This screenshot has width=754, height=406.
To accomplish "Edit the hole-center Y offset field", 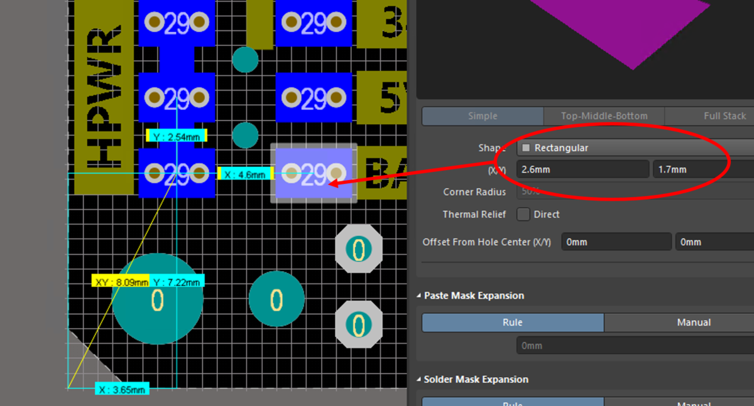I will point(714,242).
